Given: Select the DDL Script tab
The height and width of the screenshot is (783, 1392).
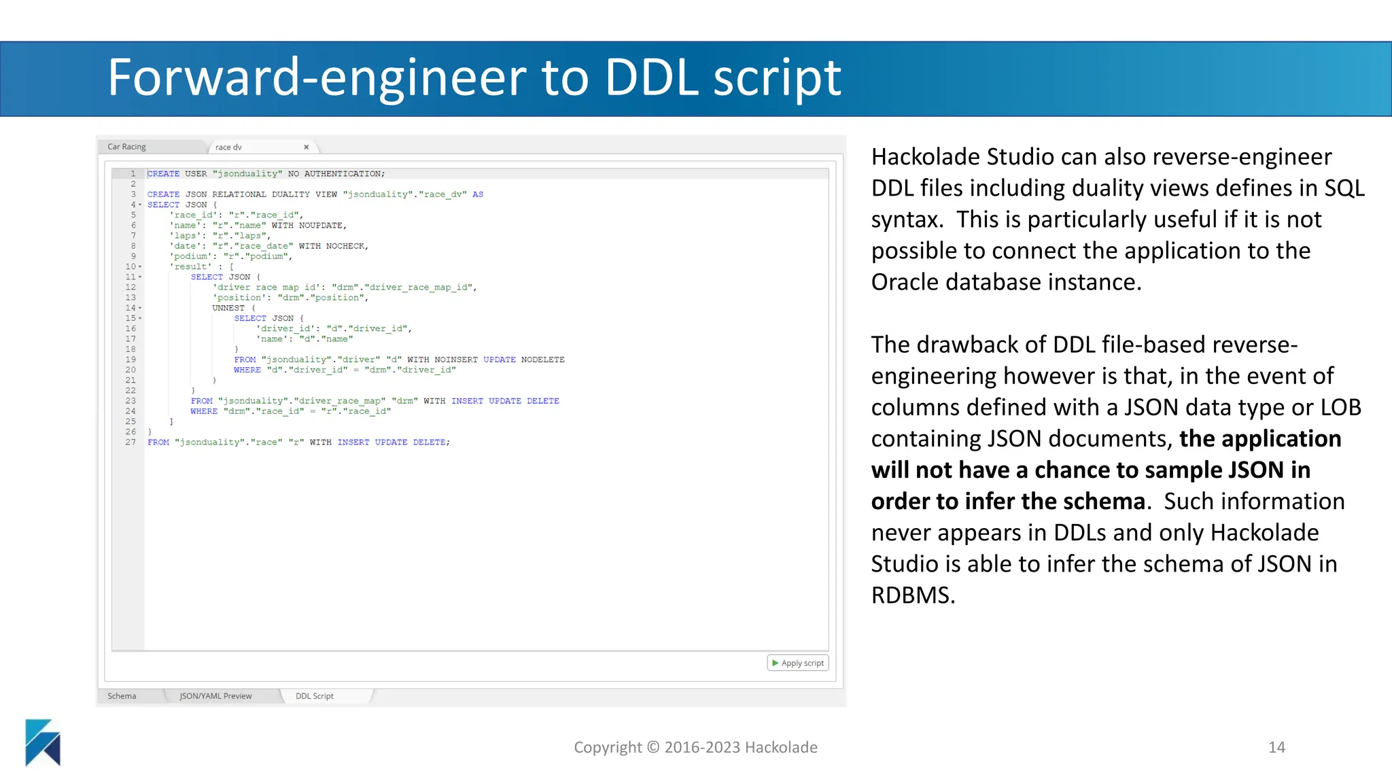Looking at the screenshot, I should tap(315, 696).
